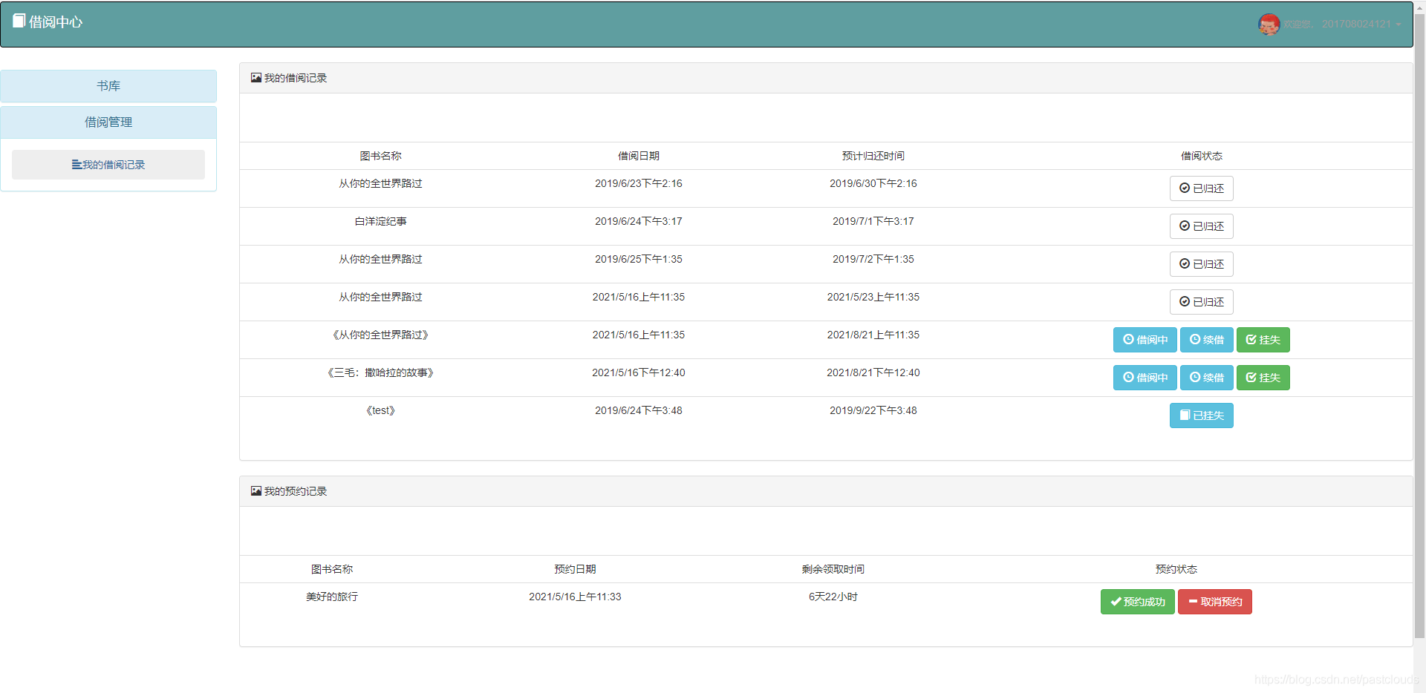The height and width of the screenshot is (693, 1426).
Task: Open the username dropdown caret in header
Action: (1399, 24)
